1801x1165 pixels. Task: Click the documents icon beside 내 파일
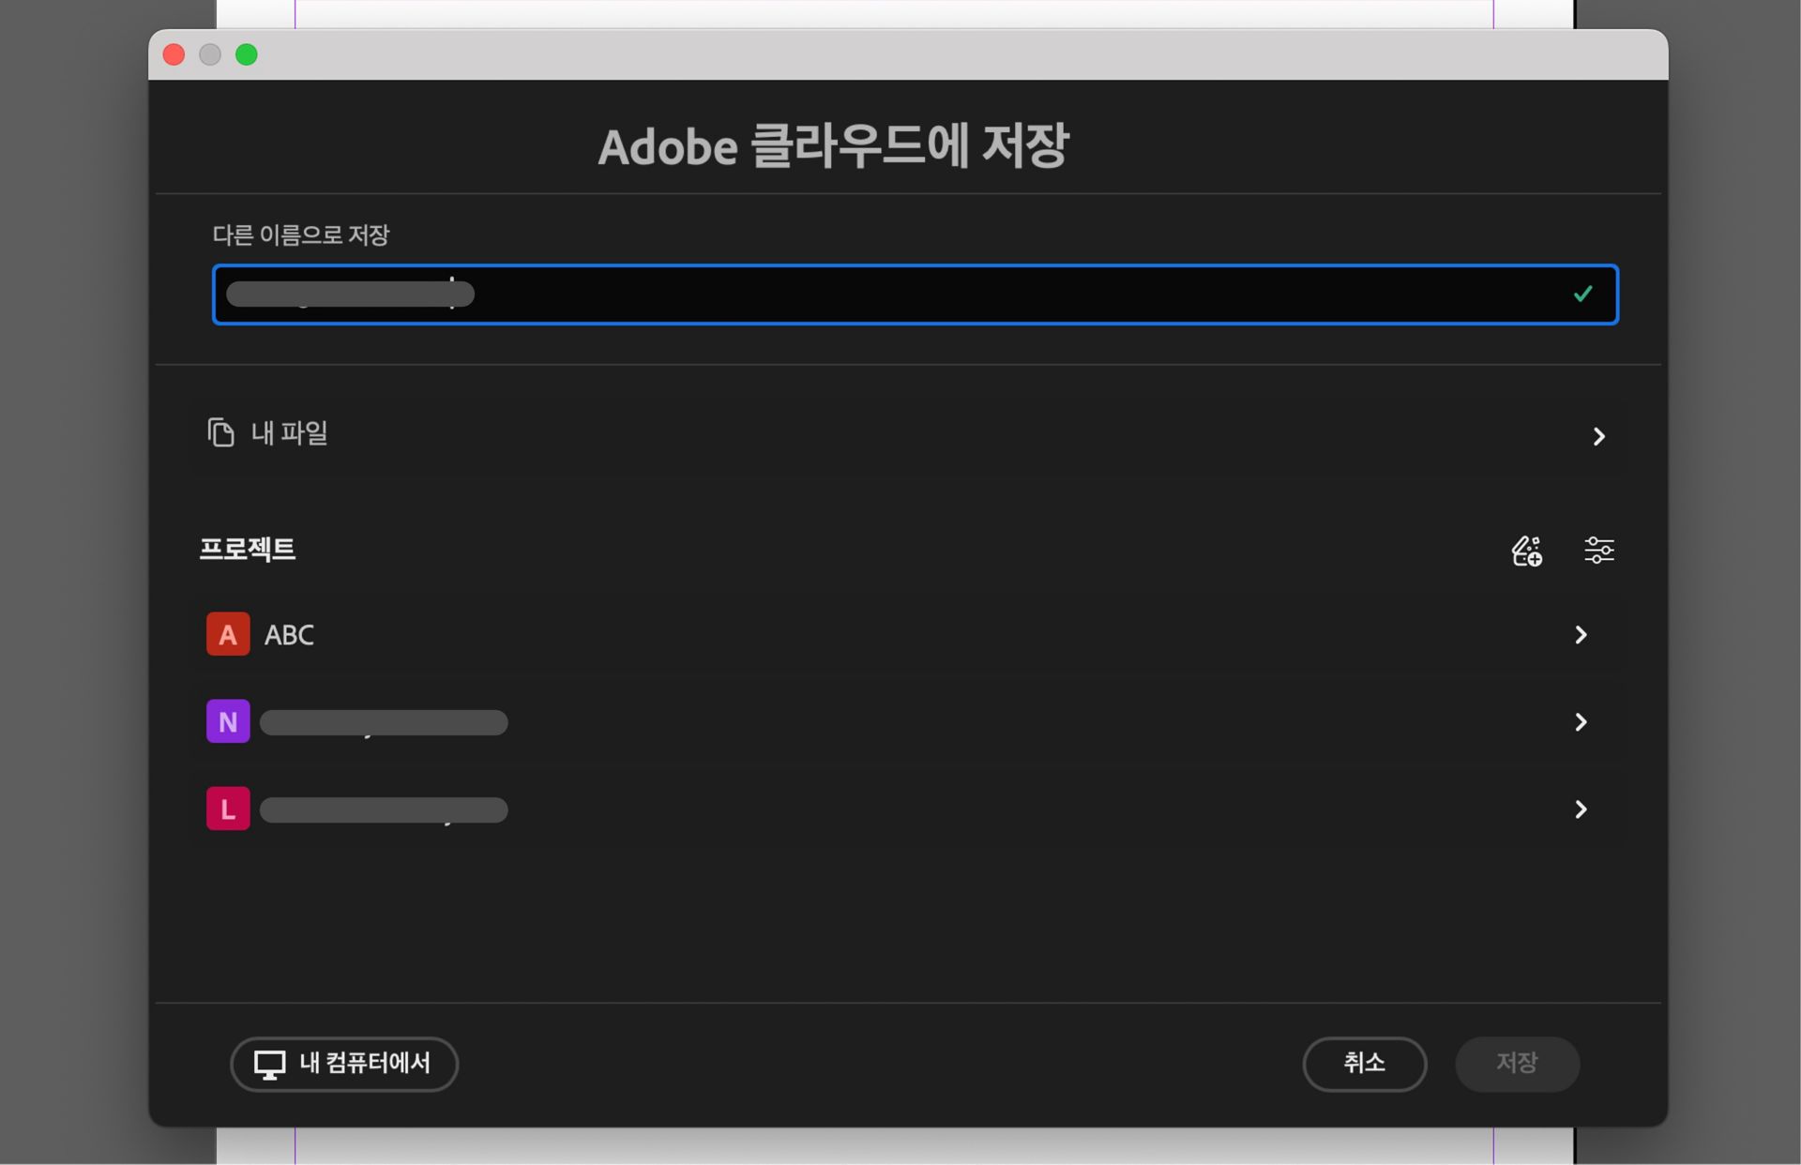221,433
